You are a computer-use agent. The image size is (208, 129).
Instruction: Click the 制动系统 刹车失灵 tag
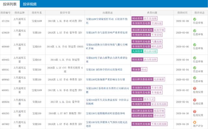click(x=143, y=99)
